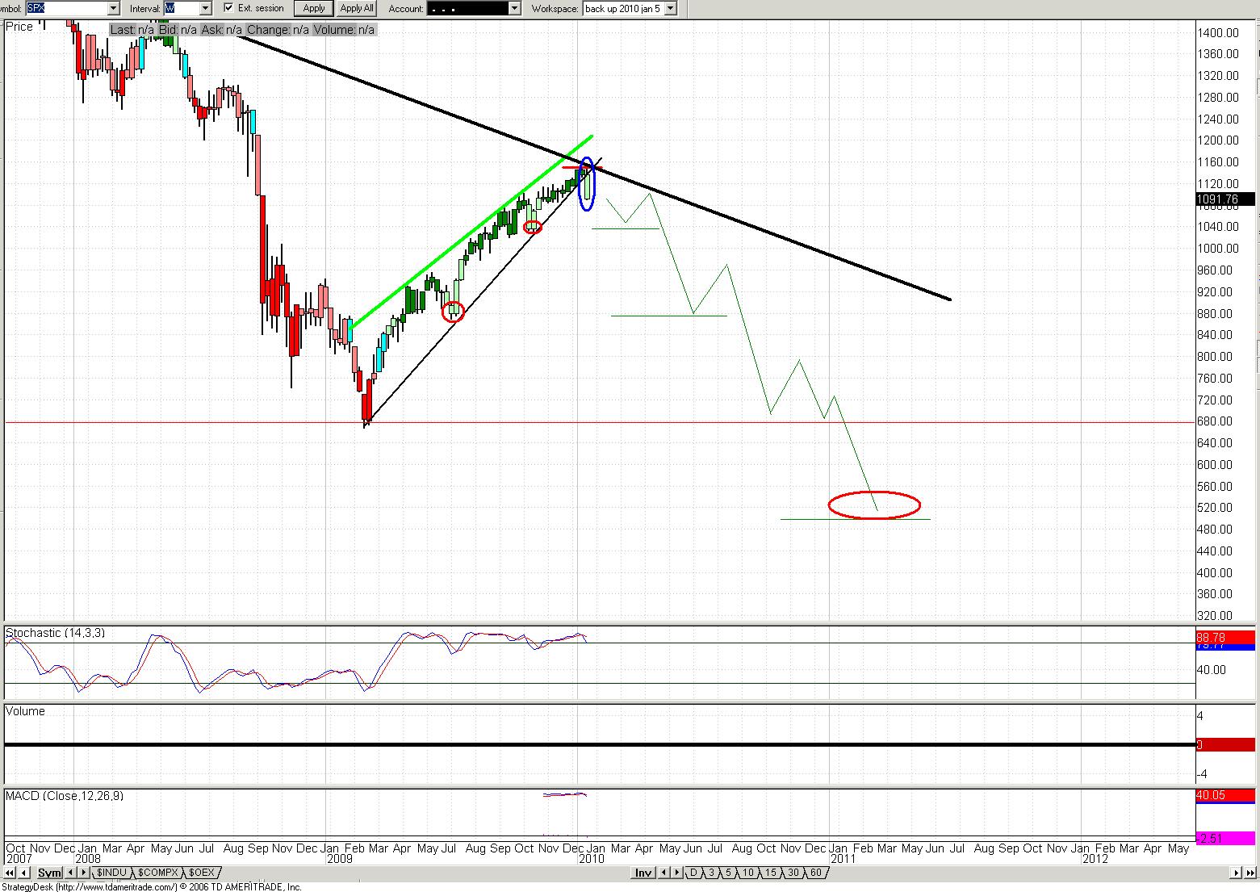Screen dimensions: 1260x892
Task: Click the left arrow beside the Sym tab
Action: (x=71, y=873)
